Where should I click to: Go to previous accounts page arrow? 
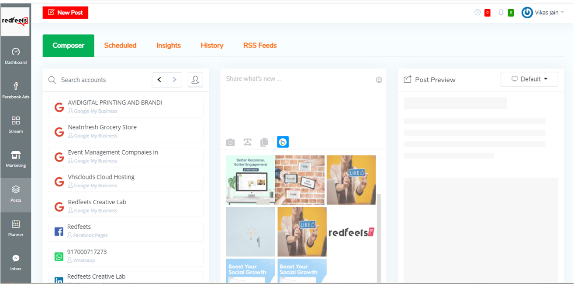159,80
